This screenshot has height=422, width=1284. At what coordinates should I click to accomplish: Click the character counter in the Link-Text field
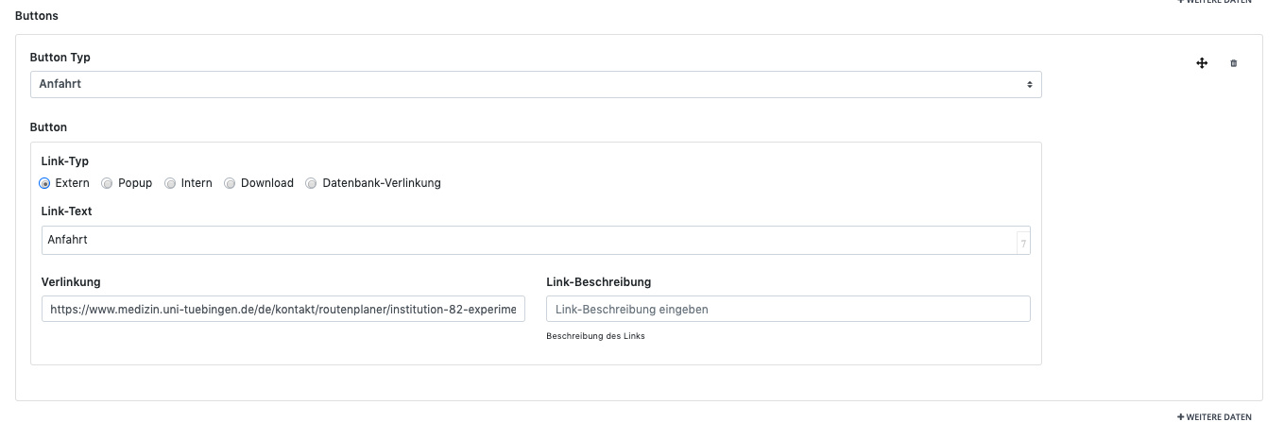pos(1023,243)
